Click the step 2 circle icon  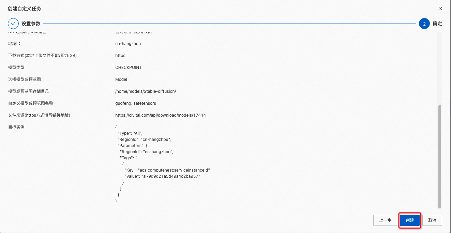(424, 24)
